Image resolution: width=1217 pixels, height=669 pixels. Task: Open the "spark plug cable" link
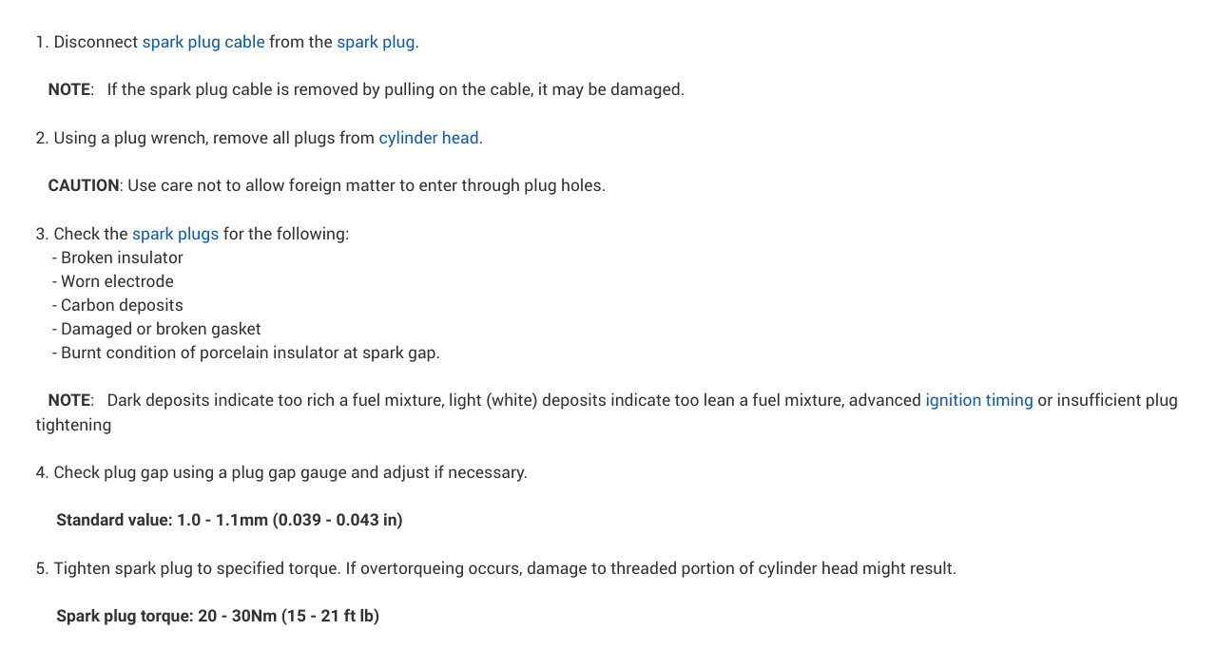click(203, 42)
